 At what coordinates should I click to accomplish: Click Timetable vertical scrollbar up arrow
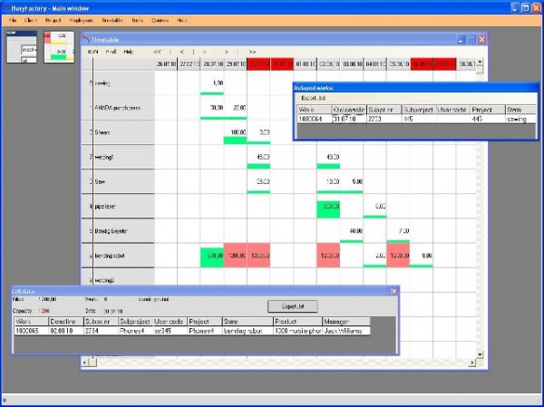(x=480, y=63)
